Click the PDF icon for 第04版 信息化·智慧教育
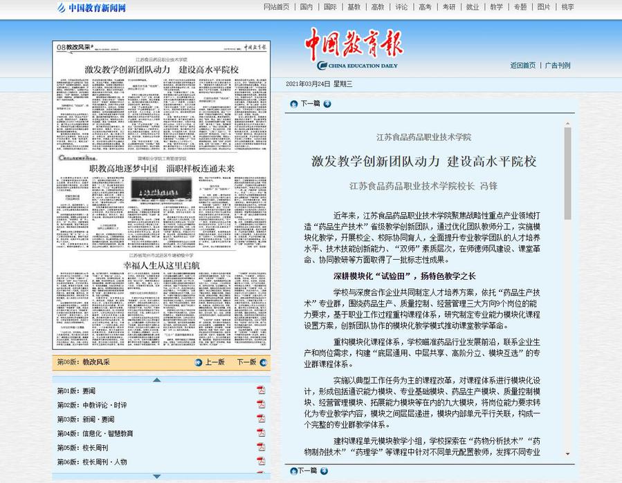622x483 pixels. click(261, 433)
